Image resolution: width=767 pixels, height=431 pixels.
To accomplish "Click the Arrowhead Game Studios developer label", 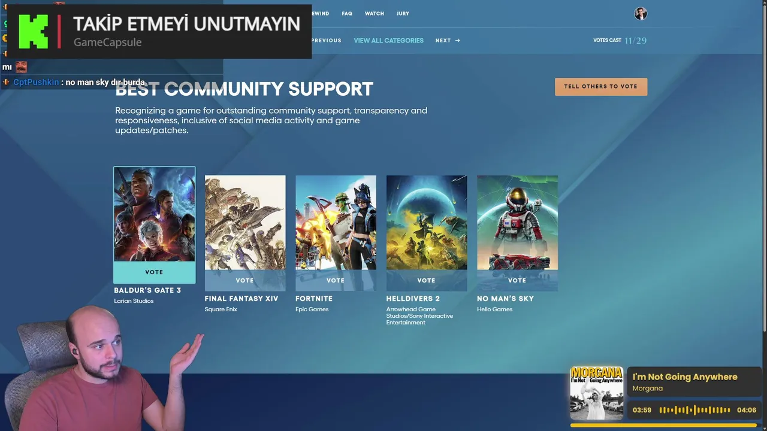I will pyautogui.click(x=419, y=316).
